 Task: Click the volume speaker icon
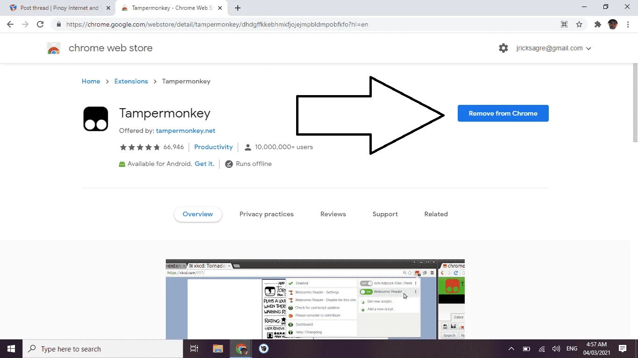(x=556, y=349)
